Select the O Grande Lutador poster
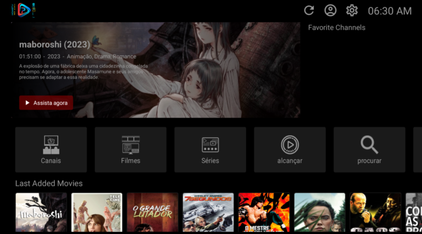 (152, 213)
